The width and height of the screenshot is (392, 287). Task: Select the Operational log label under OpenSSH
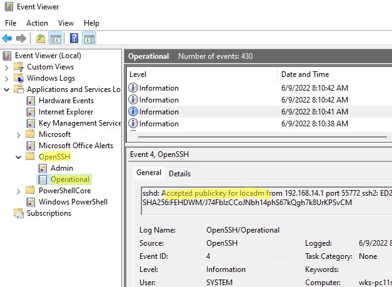pos(70,179)
